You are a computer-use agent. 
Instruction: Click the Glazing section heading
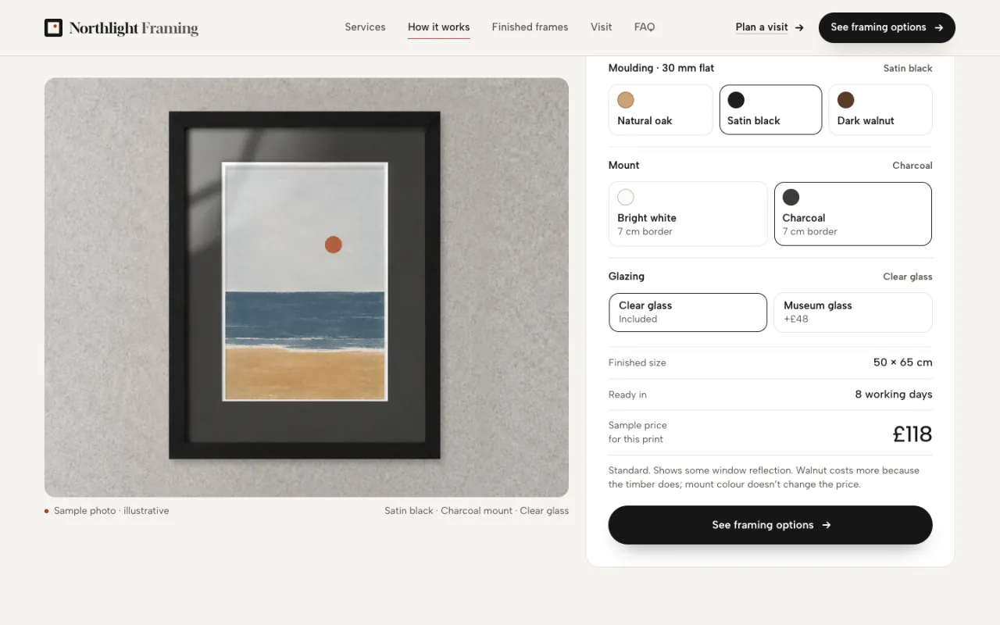(627, 277)
